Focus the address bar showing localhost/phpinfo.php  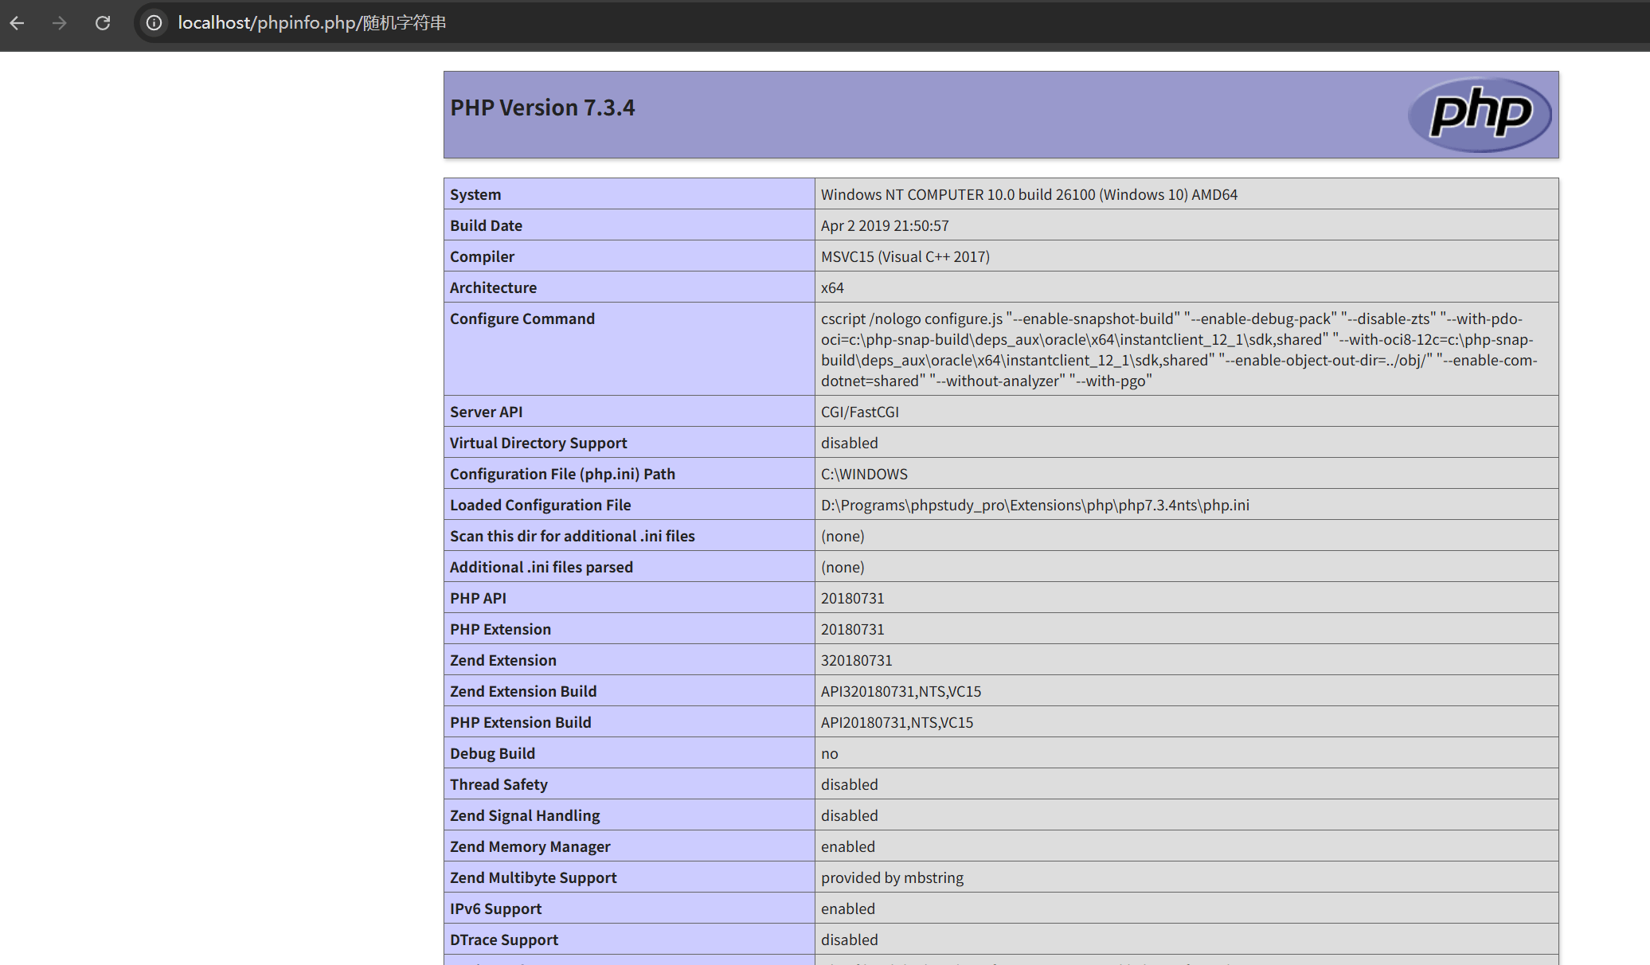892,23
